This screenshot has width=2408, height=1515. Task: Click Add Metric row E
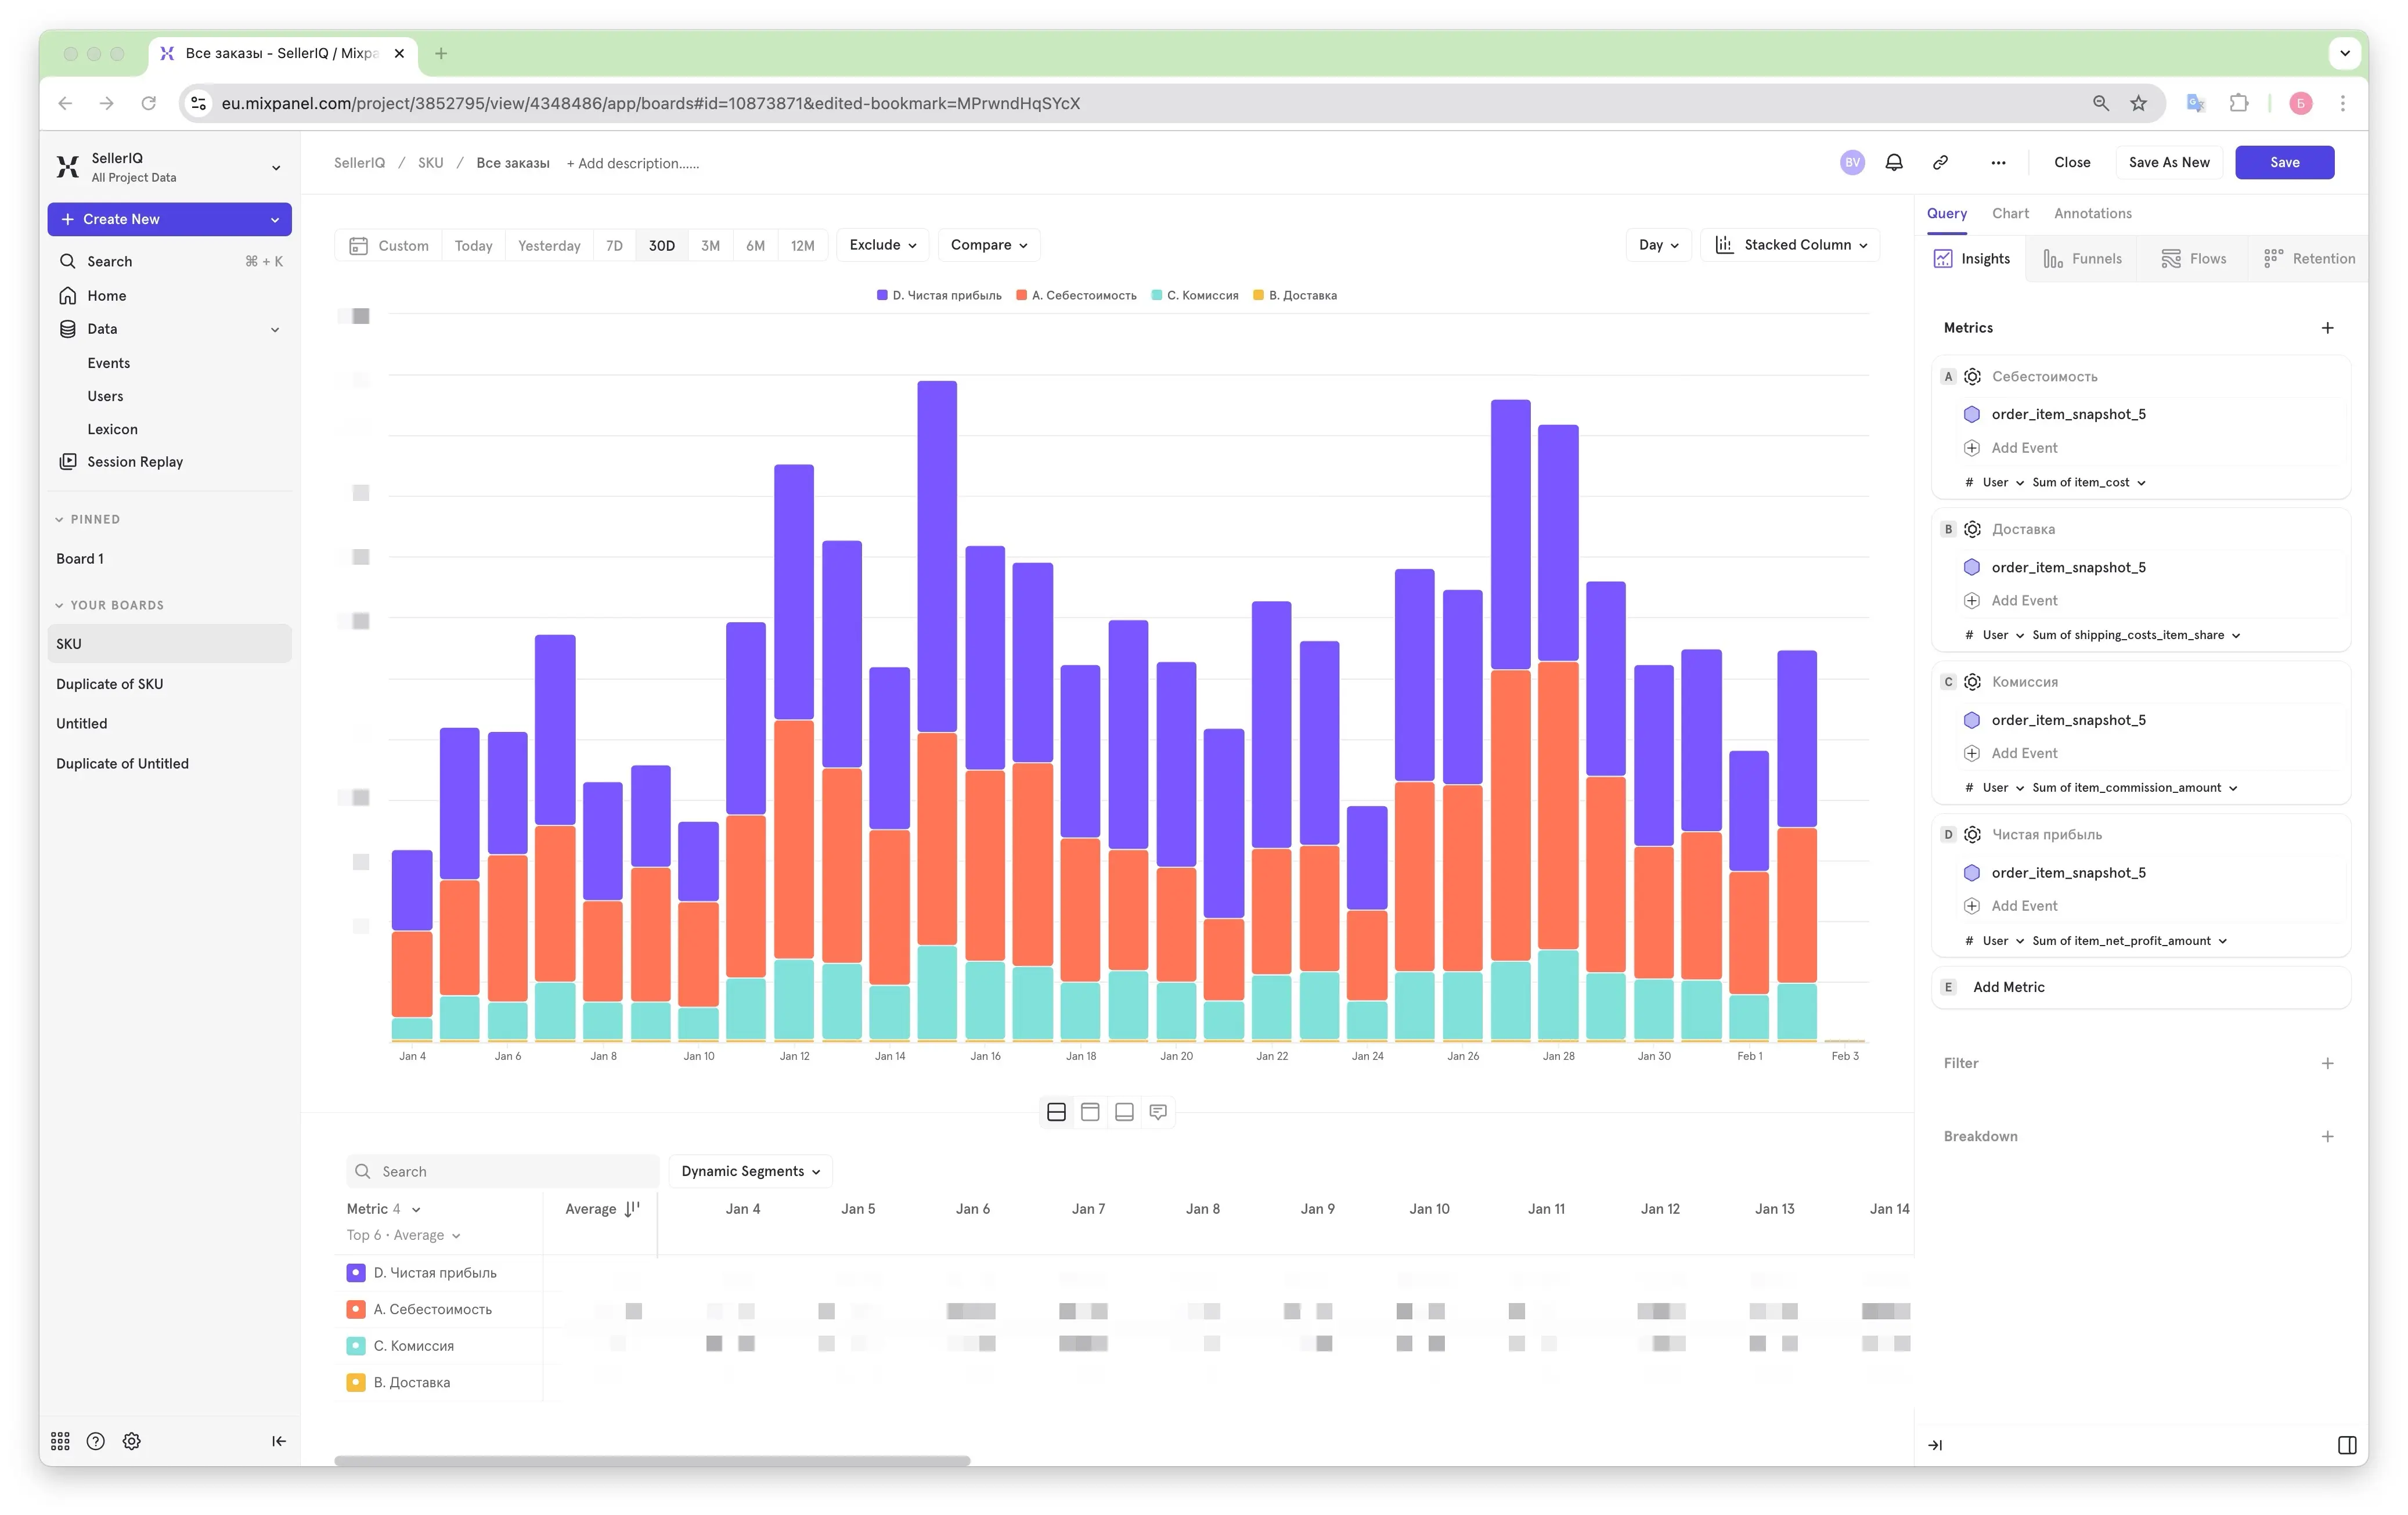click(2141, 987)
